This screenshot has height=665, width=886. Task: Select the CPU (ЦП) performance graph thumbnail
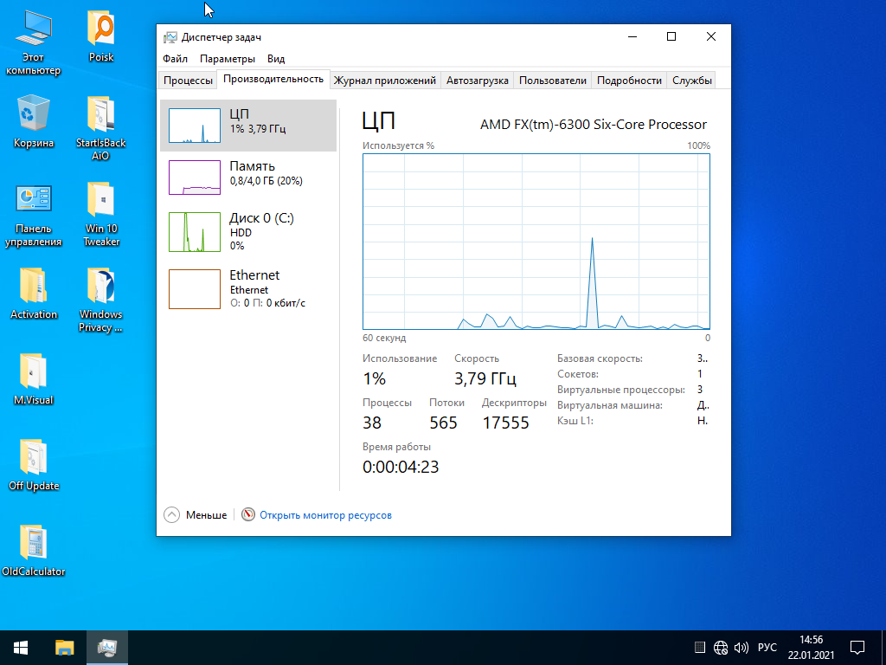(x=195, y=126)
